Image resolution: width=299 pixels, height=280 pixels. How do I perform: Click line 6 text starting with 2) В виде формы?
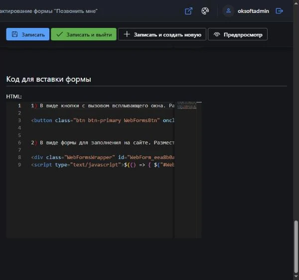click(103, 143)
